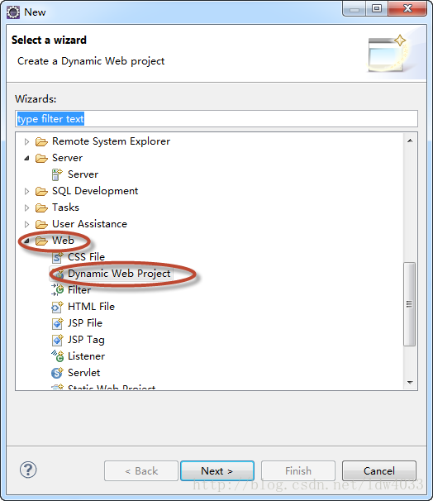Expand the SQL Development node
433x501 pixels.
click(26, 191)
